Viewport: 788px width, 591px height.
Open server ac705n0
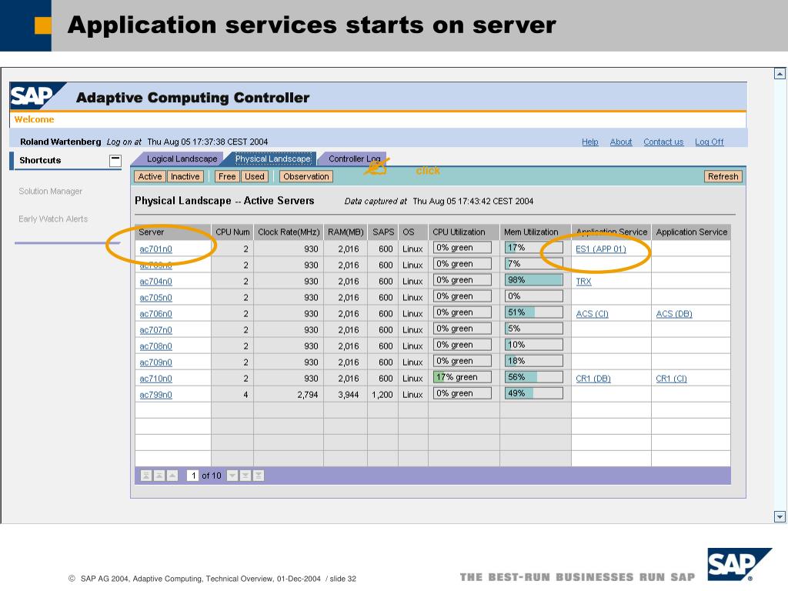155,298
